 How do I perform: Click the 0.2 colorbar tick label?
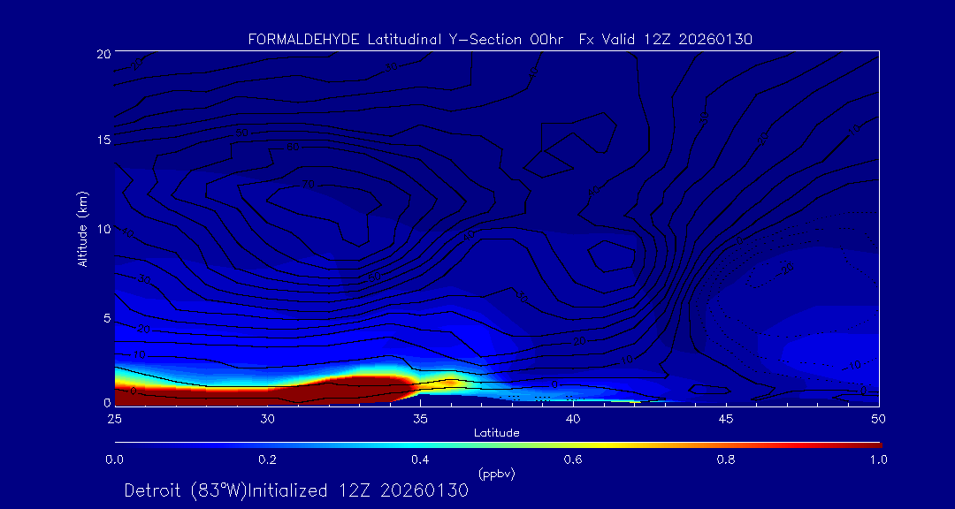tap(267, 460)
